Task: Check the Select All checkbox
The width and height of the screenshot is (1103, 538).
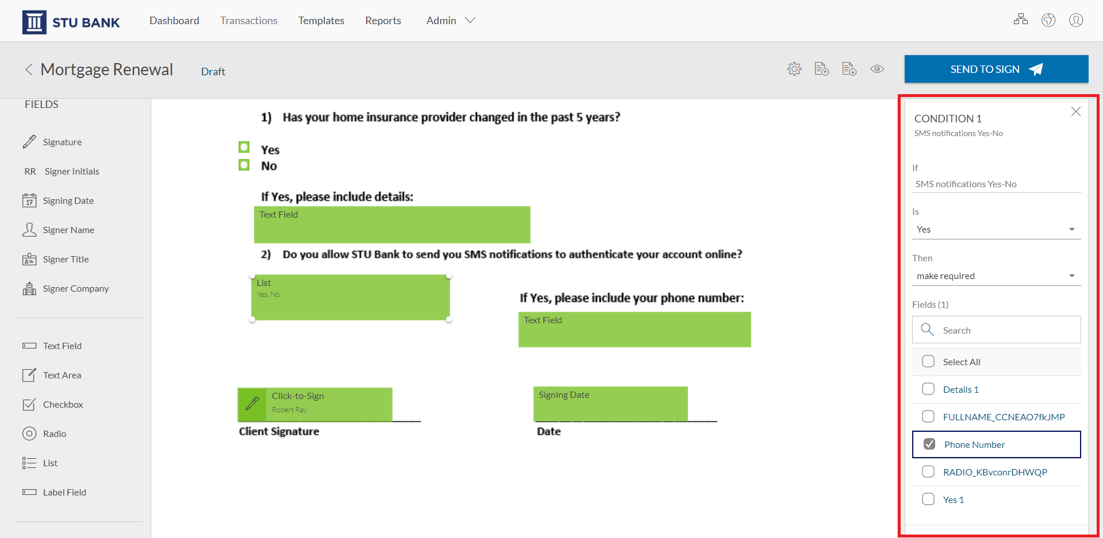Action: coord(928,361)
